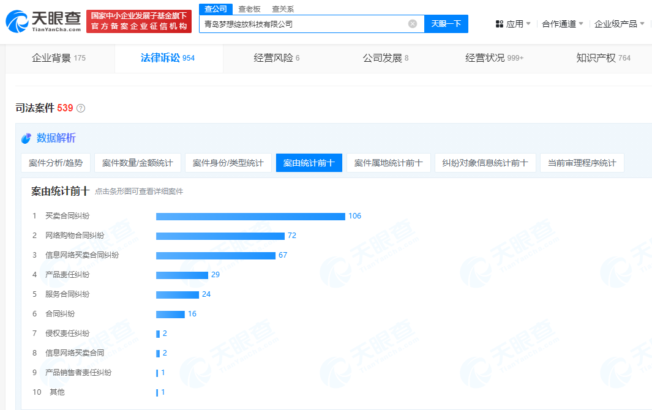Click the 其他 bar

(x=157, y=392)
